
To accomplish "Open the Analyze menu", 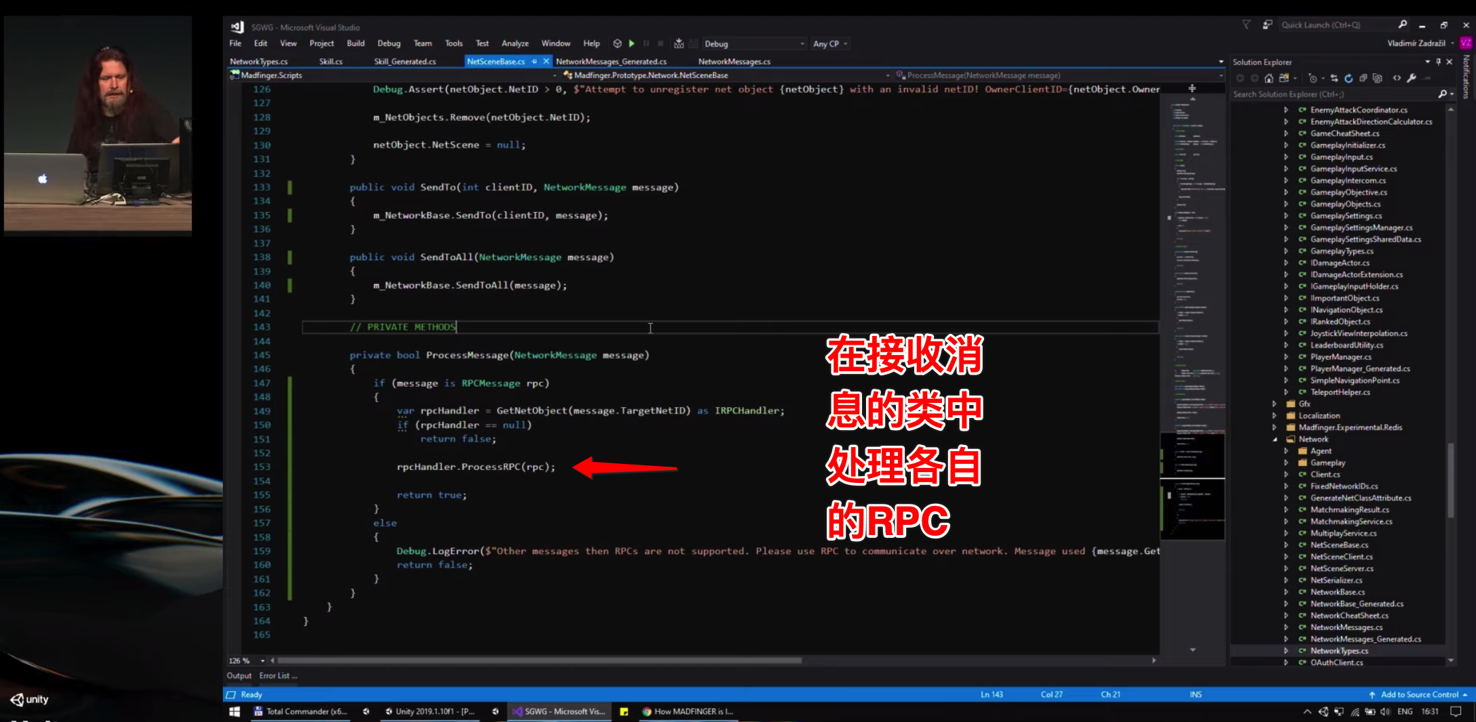I will coord(515,43).
